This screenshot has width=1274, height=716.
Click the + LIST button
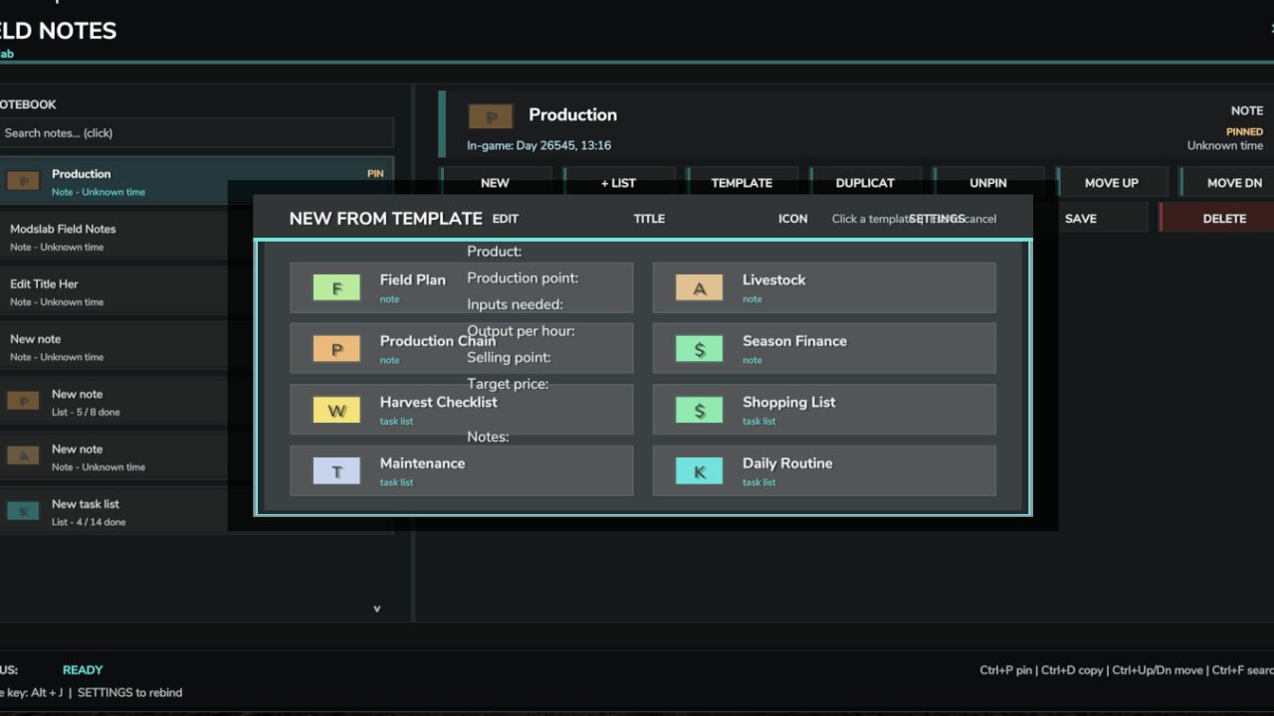click(618, 183)
